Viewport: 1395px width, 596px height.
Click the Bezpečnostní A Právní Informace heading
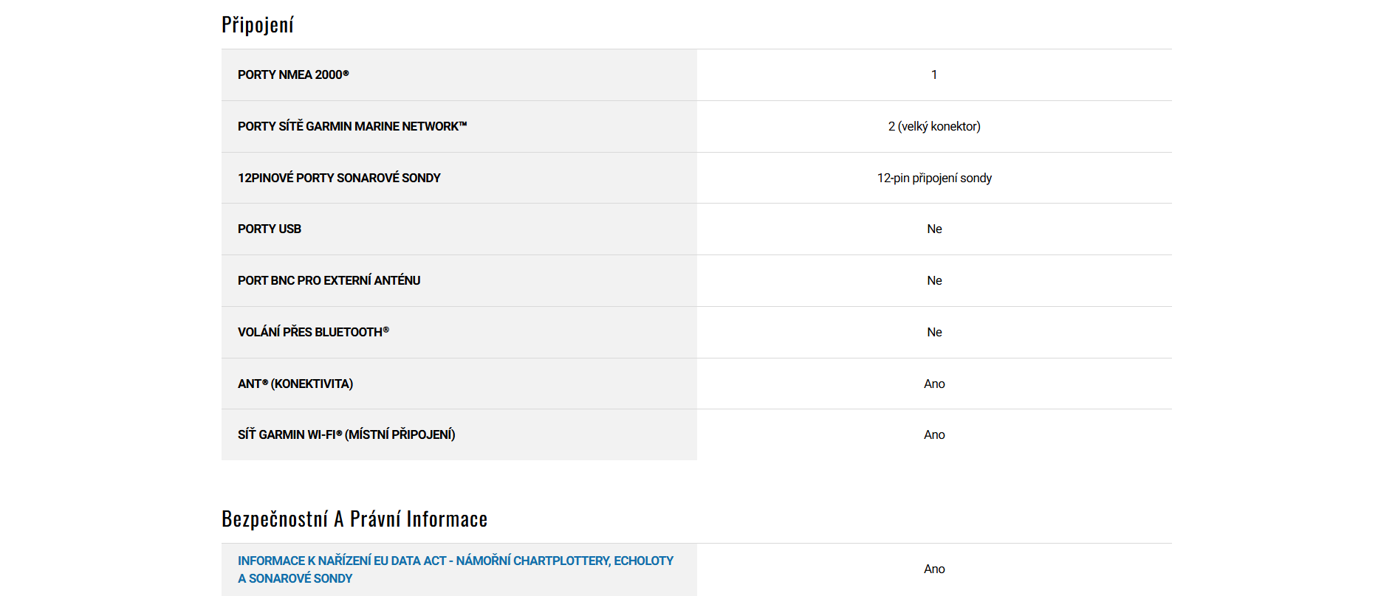354,519
